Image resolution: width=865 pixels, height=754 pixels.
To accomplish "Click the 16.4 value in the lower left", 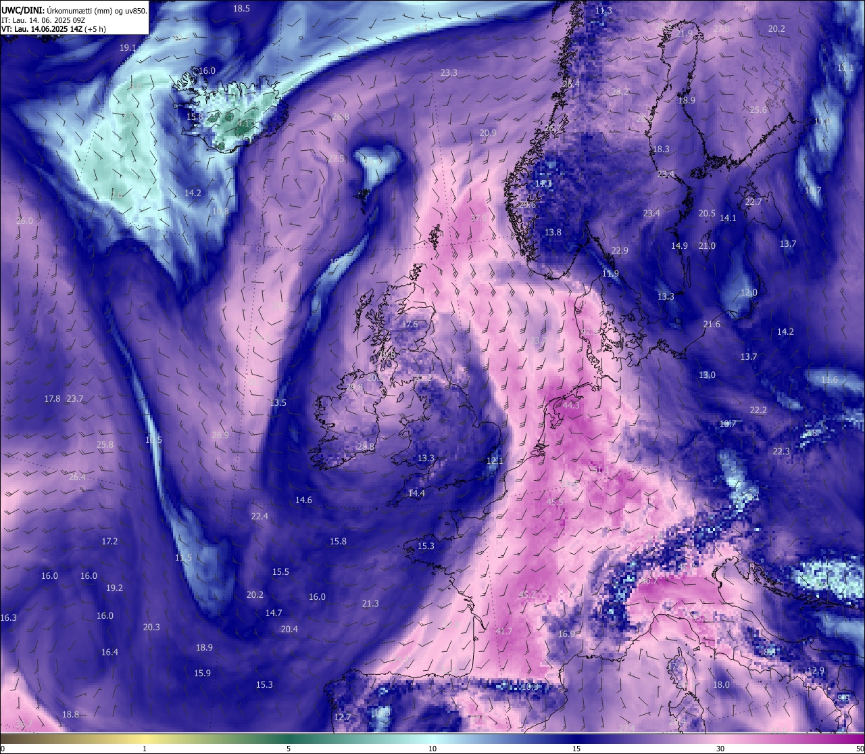I will pyautogui.click(x=109, y=652).
